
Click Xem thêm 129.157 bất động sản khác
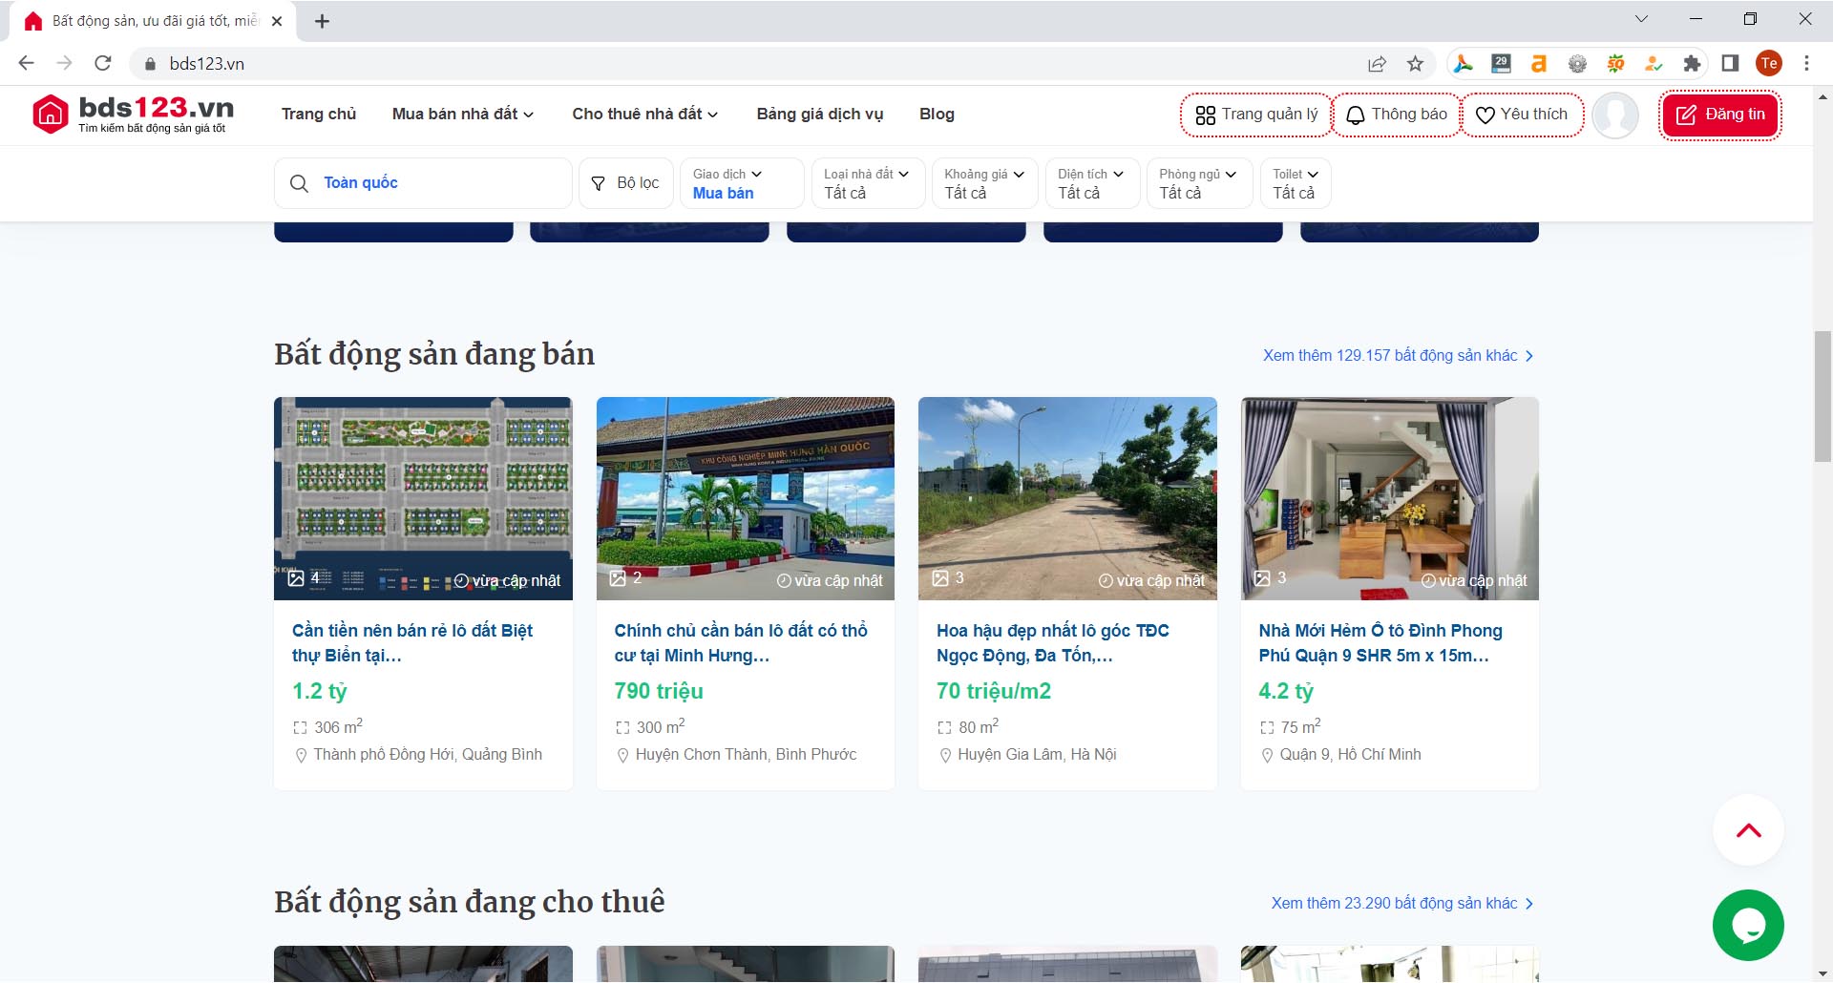[x=1399, y=356]
